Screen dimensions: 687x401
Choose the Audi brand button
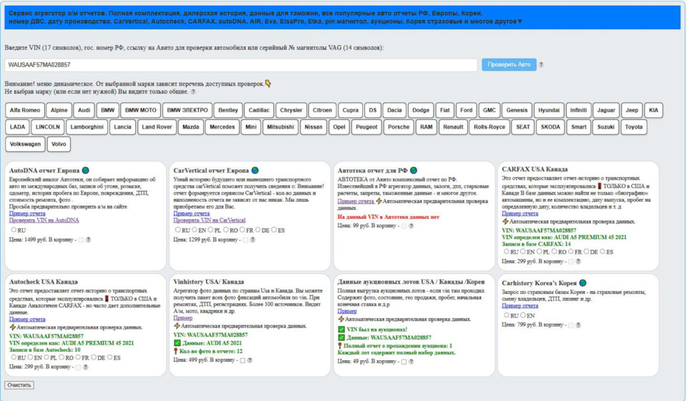[x=84, y=110]
